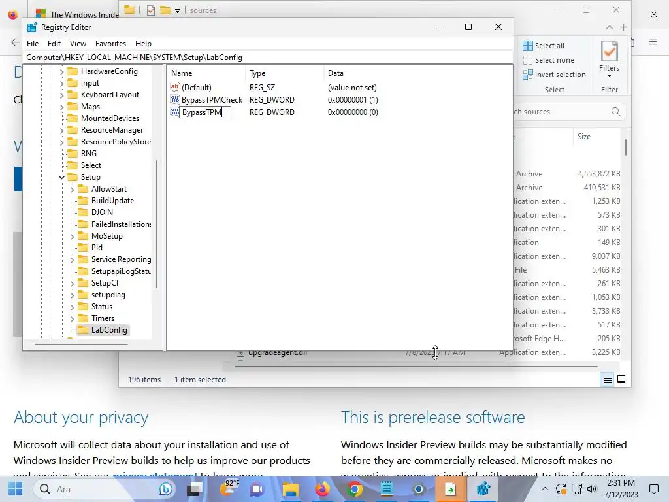
Task: Click the BypassTPMCheck DWORD icon
Action: point(174,99)
